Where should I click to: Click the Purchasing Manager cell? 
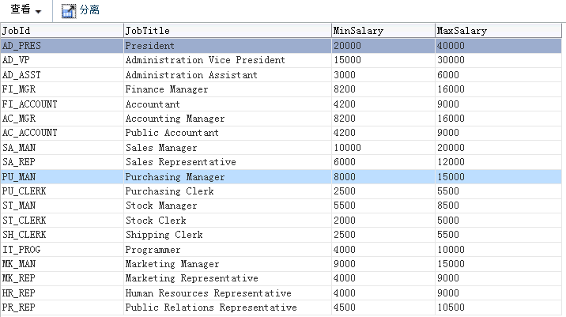click(x=175, y=177)
